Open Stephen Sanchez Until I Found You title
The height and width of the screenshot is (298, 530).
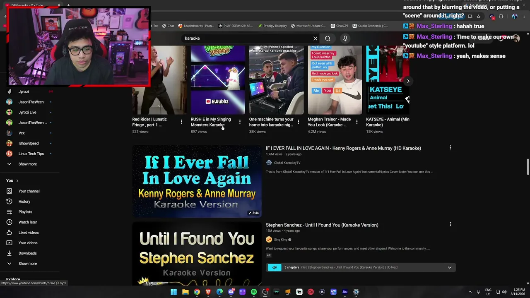(322, 225)
